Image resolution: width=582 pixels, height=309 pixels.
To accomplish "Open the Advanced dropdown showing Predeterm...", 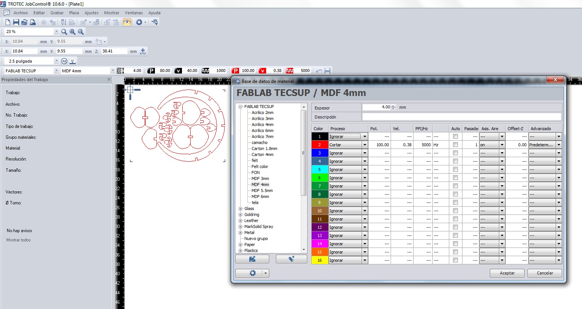I will [x=559, y=145].
